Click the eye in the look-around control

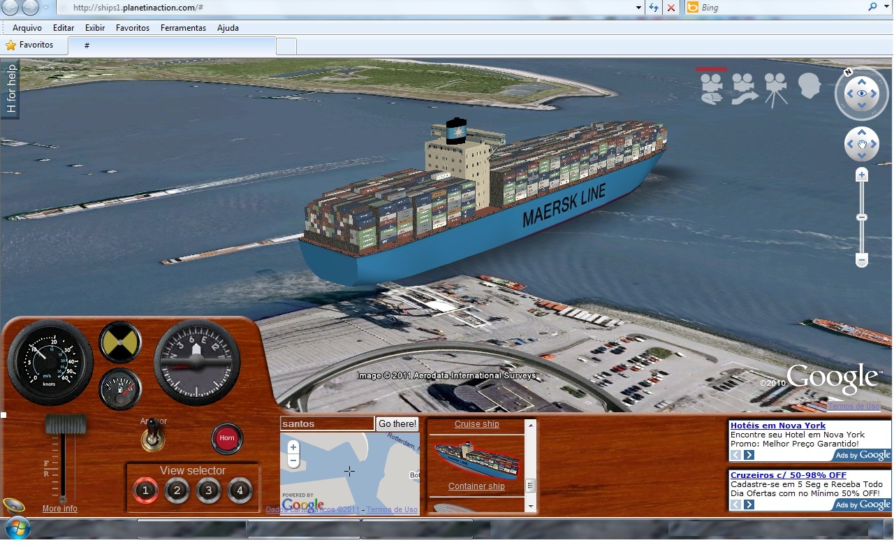[862, 94]
